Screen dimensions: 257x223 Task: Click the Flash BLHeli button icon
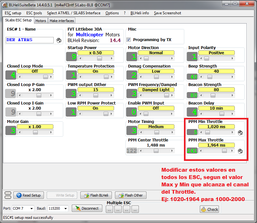(86, 195)
